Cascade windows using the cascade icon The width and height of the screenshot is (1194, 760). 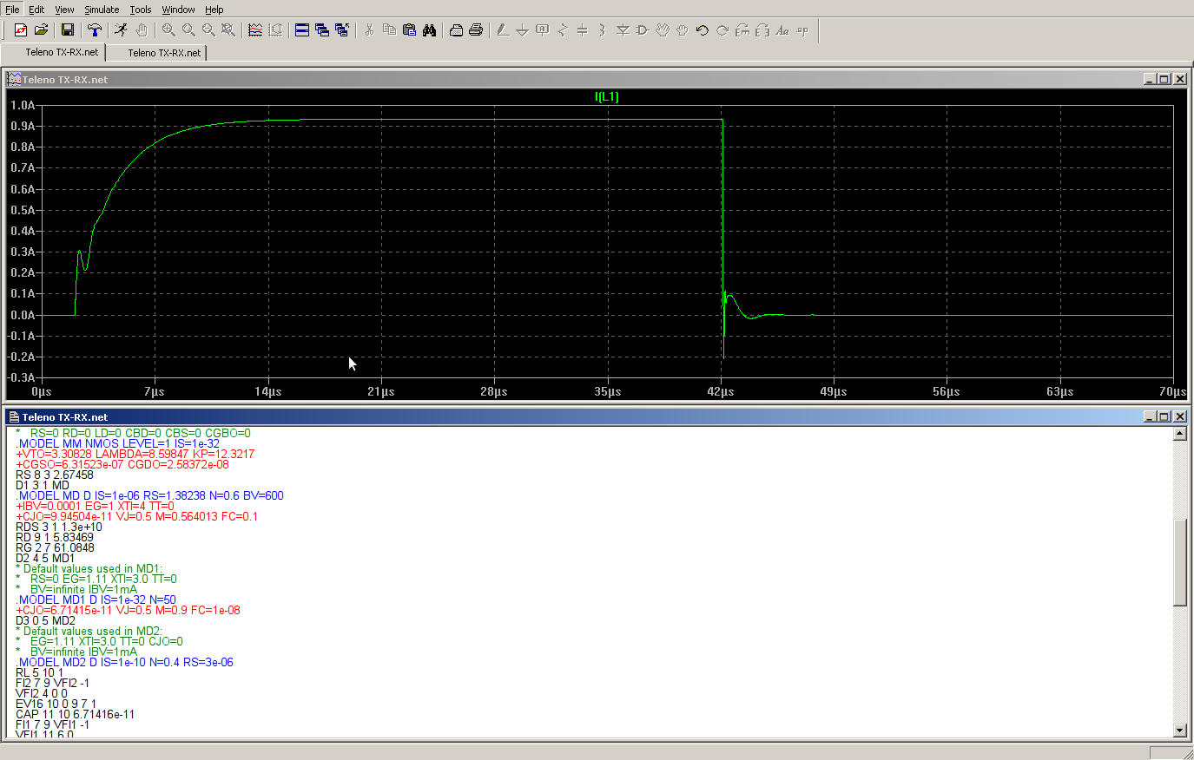(x=322, y=30)
